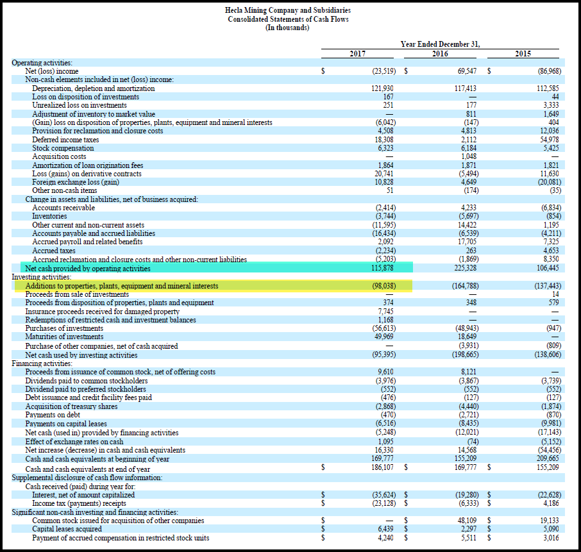Click the Income tax (payments) receipts label
The height and width of the screenshot is (552, 581).
click(x=79, y=503)
